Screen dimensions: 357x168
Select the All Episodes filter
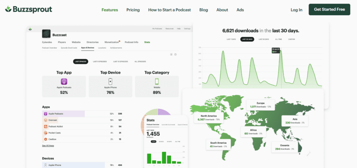(x=140, y=61)
